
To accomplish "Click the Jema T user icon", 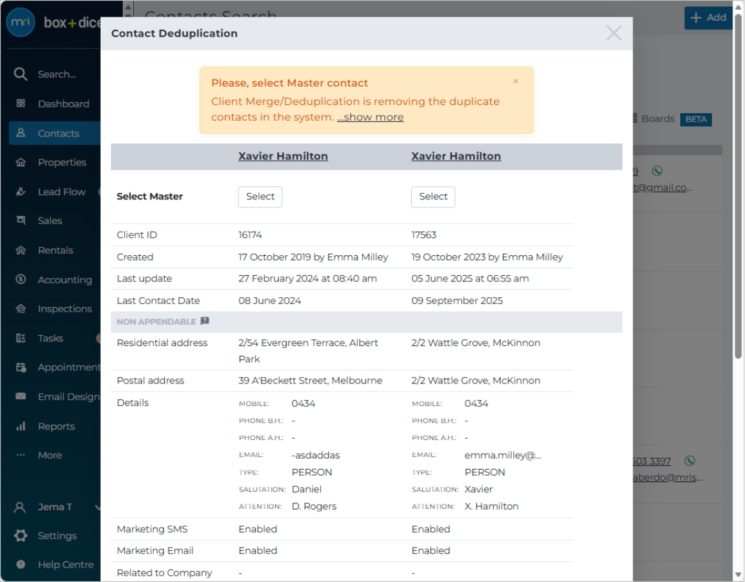I will tap(20, 508).
